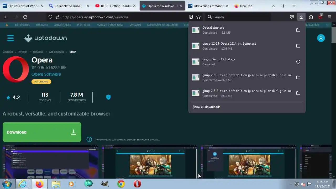
Task: Open the volume icon in system tray
Action: (303, 184)
